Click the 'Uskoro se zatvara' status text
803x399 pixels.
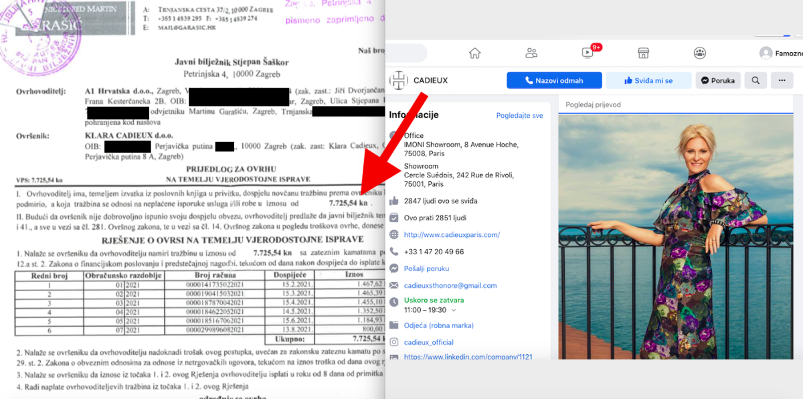434,300
